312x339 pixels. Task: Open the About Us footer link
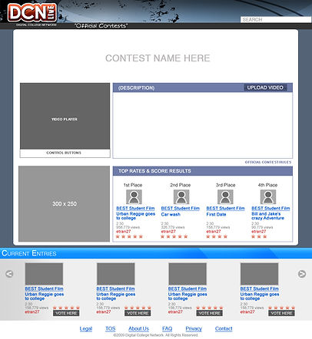tap(138, 329)
